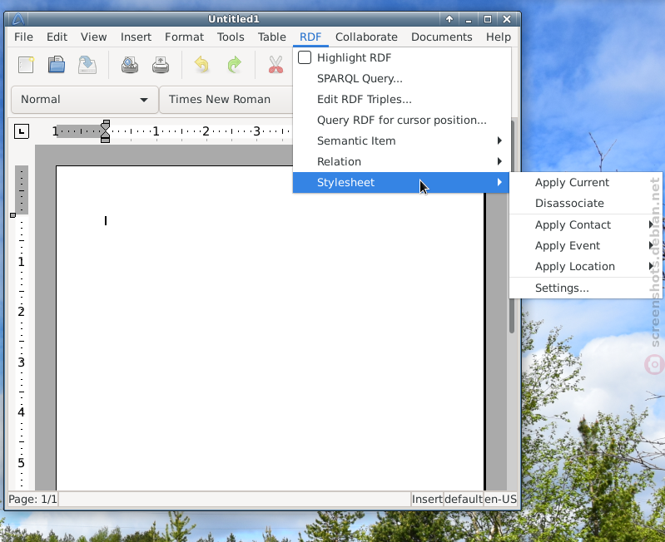The height and width of the screenshot is (542, 665).
Task: Open the Documents menu
Action: [x=441, y=37]
